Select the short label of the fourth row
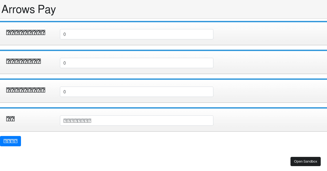The image size is (327, 171). [x=10, y=119]
